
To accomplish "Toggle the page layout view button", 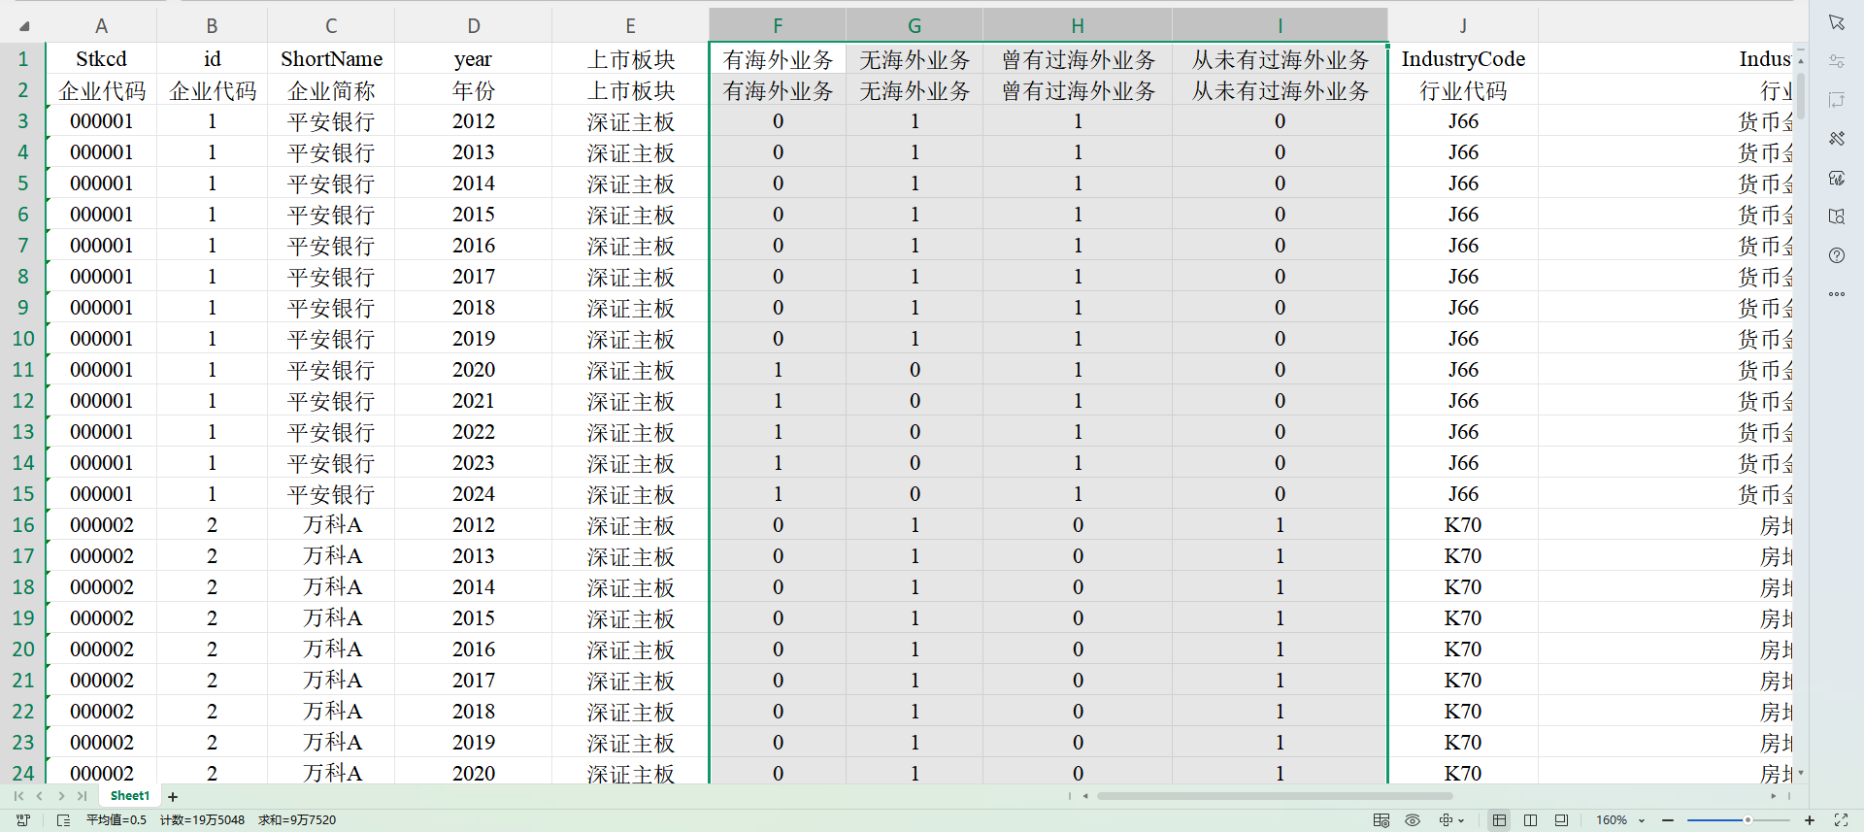I will (1561, 820).
